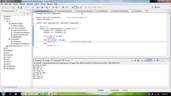Click Windows Start orb
This screenshot has height=96, width=171.
(3, 94)
